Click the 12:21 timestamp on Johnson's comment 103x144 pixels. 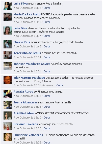27,71
